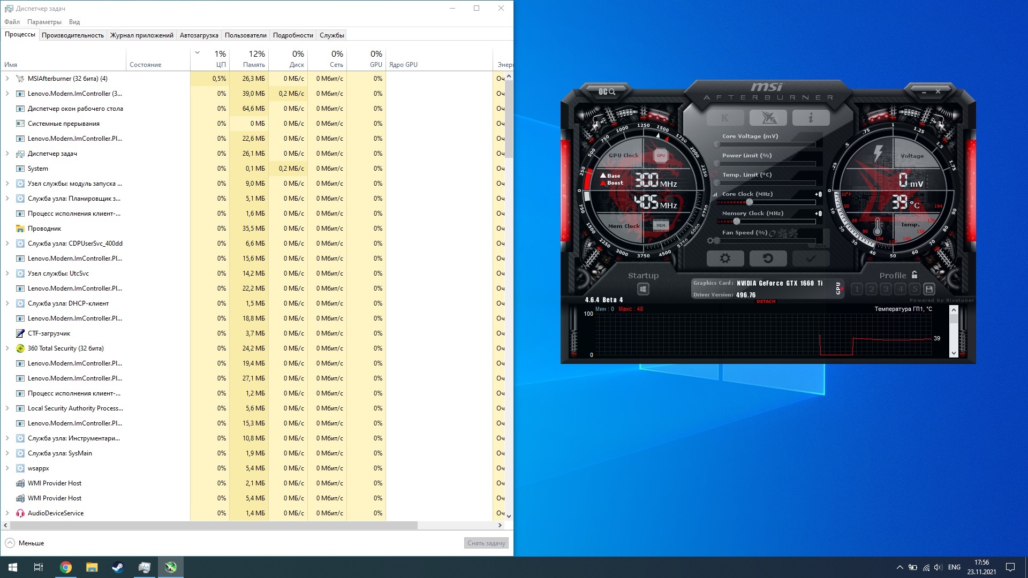This screenshot has width=1028, height=578.
Task: Switch to the Автозагрузка tab
Action: pos(199,35)
